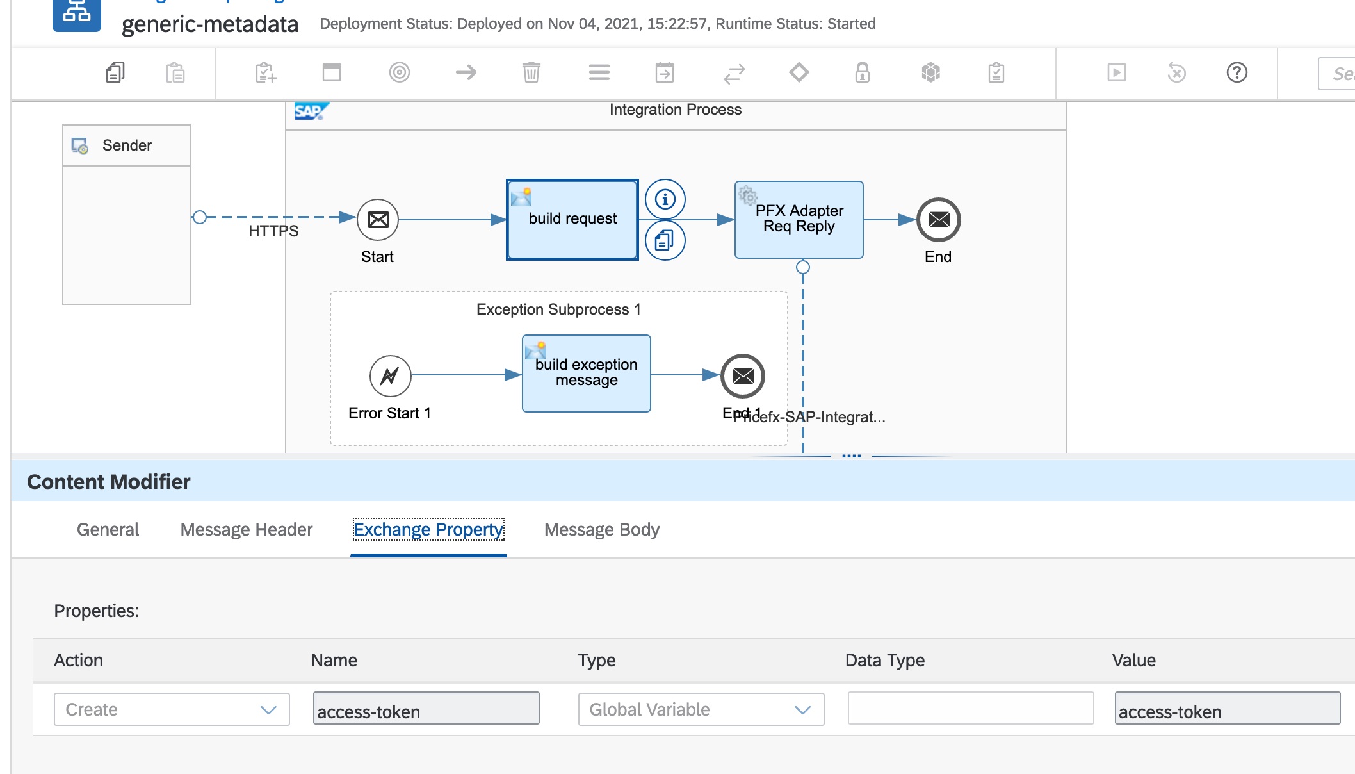Click the copy icon in the toolbar
The width and height of the screenshot is (1355, 774).
point(115,72)
